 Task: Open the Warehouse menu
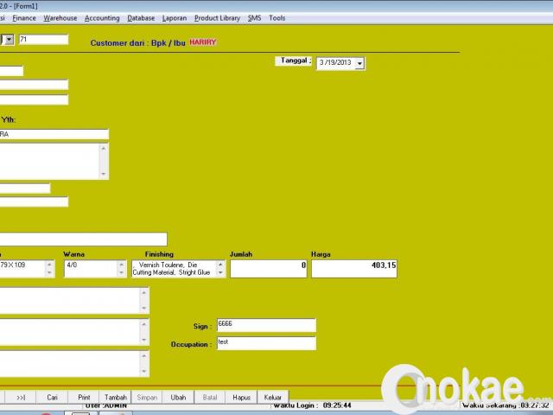pos(60,17)
